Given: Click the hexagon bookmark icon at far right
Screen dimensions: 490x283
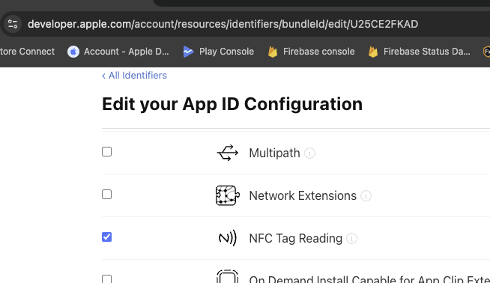Looking at the screenshot, I should coord(486,52).
